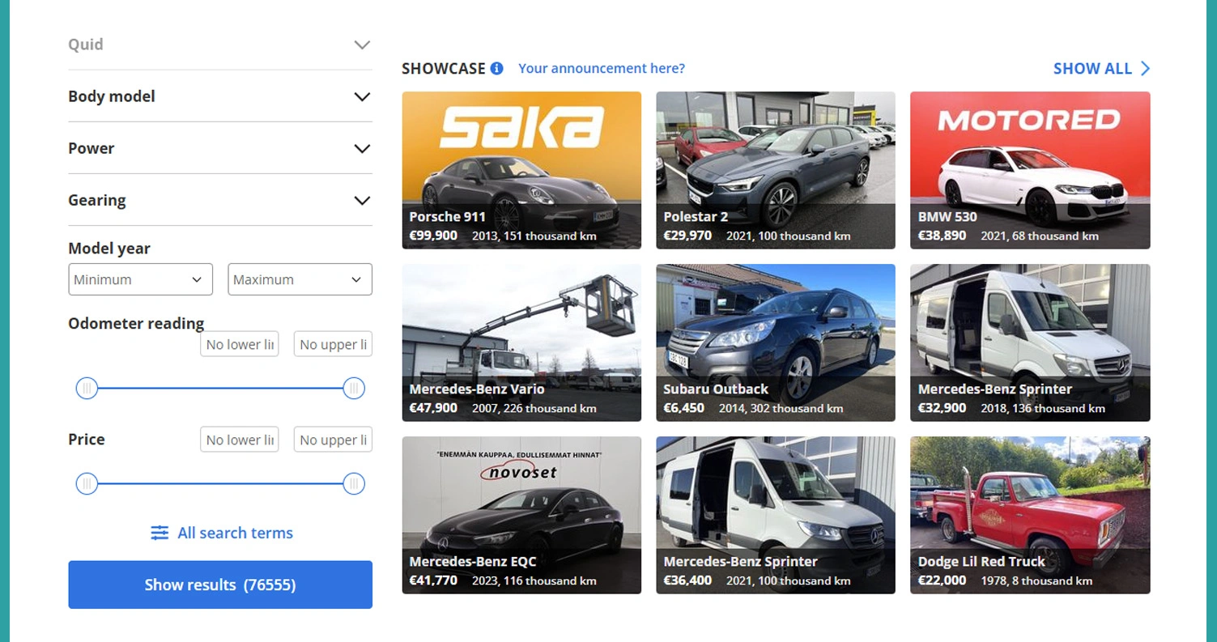Open the Porsche 911 listing
Image resolution: width=1217 pixels, height=642 pixels.
click(x=521, y=170)
